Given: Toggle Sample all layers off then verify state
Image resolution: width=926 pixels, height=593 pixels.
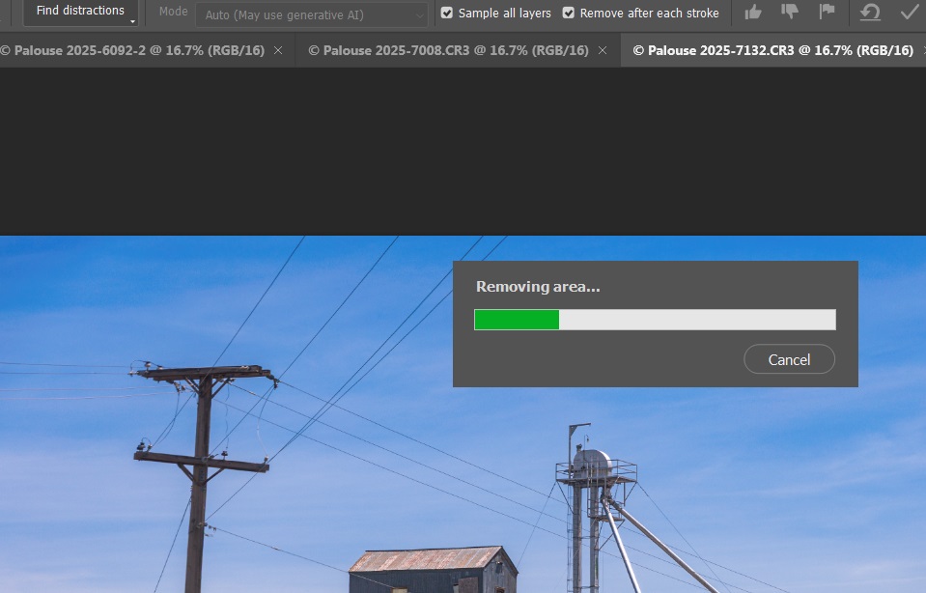Looking at the screenshot, I should (x=446, y=13).
